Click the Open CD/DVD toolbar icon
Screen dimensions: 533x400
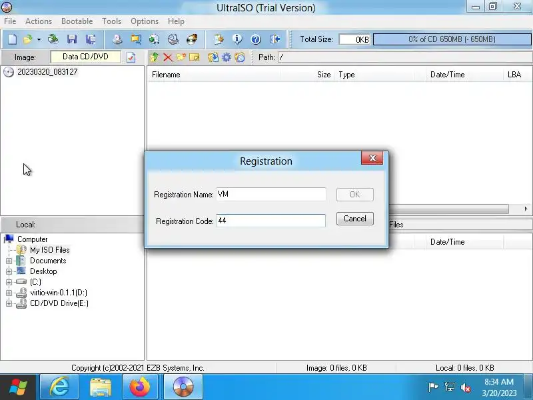click(53, 39)
